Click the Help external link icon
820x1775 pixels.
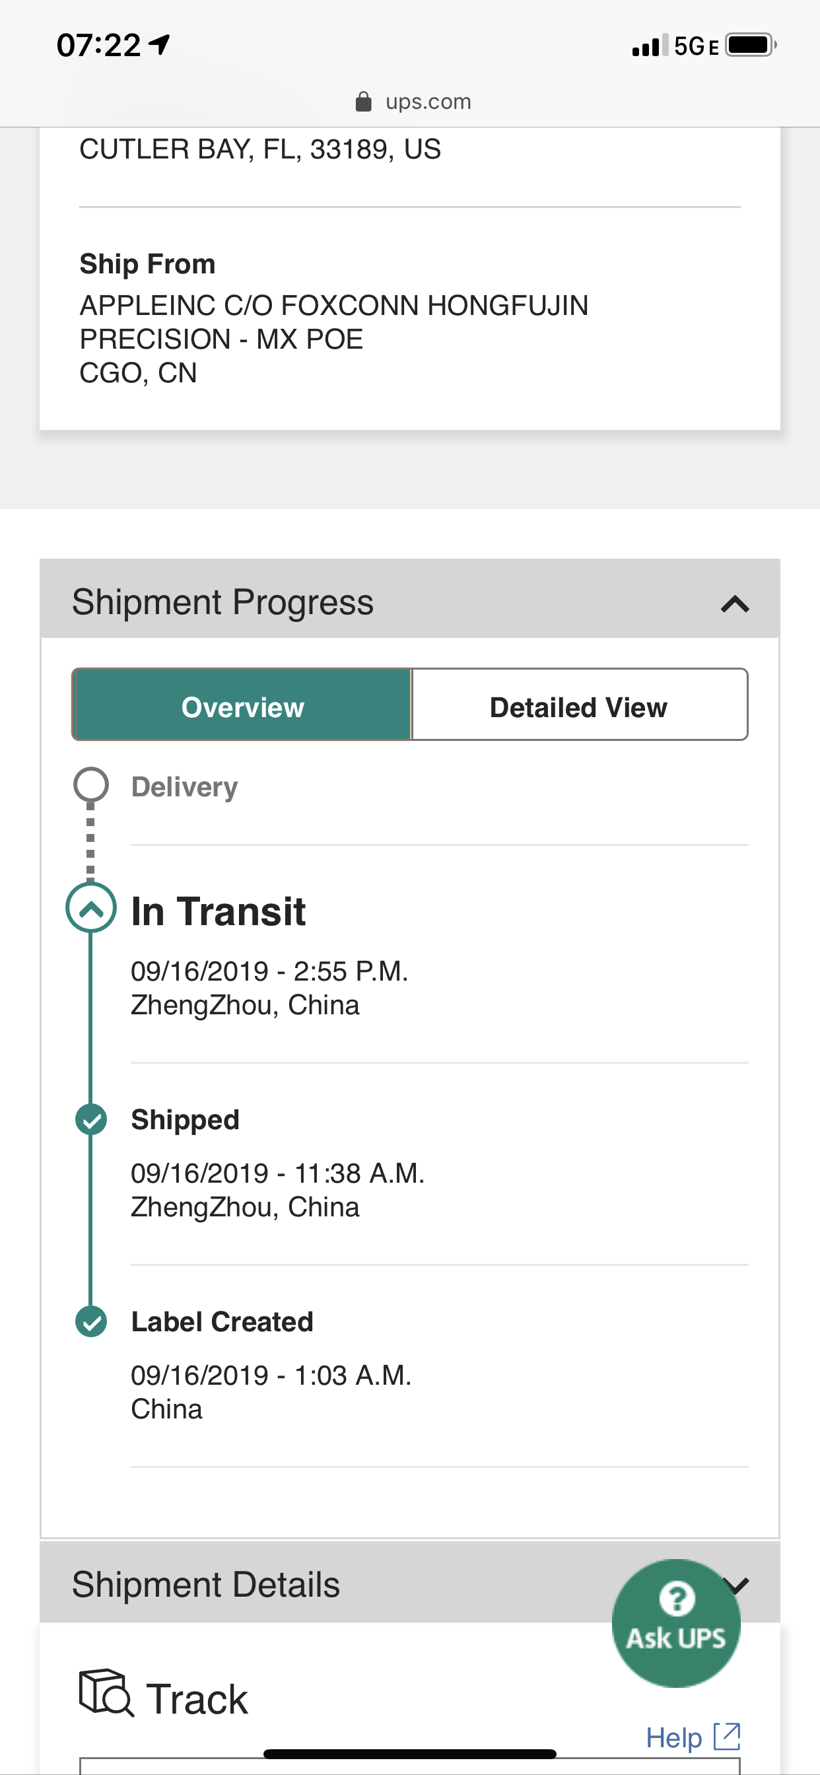727,1737
